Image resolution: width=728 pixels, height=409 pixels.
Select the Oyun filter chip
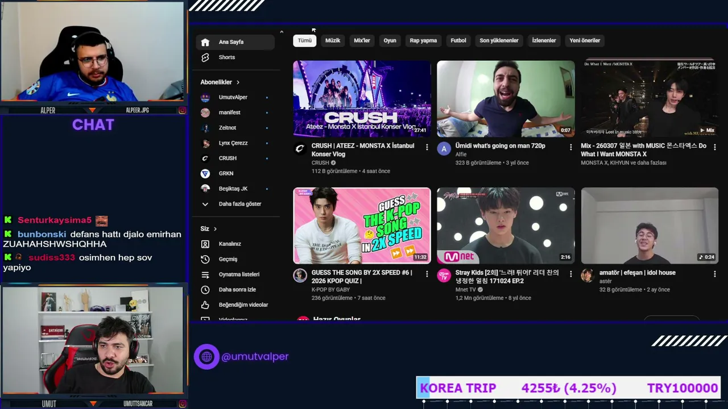click(x=390, y=40)
